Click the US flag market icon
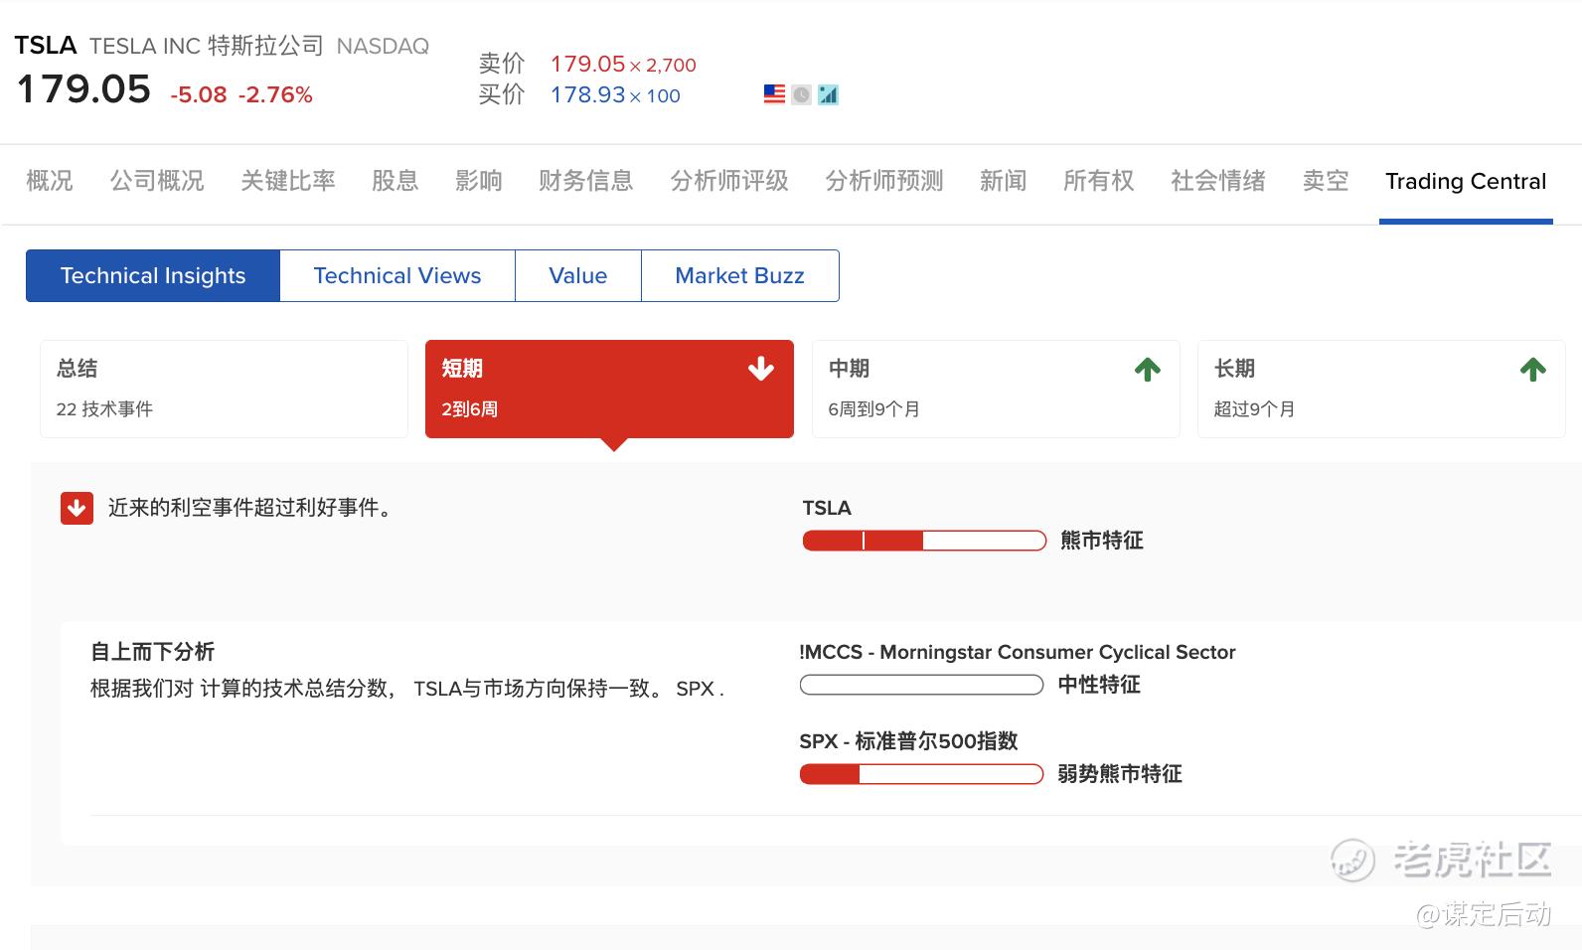 pos(774,94)
